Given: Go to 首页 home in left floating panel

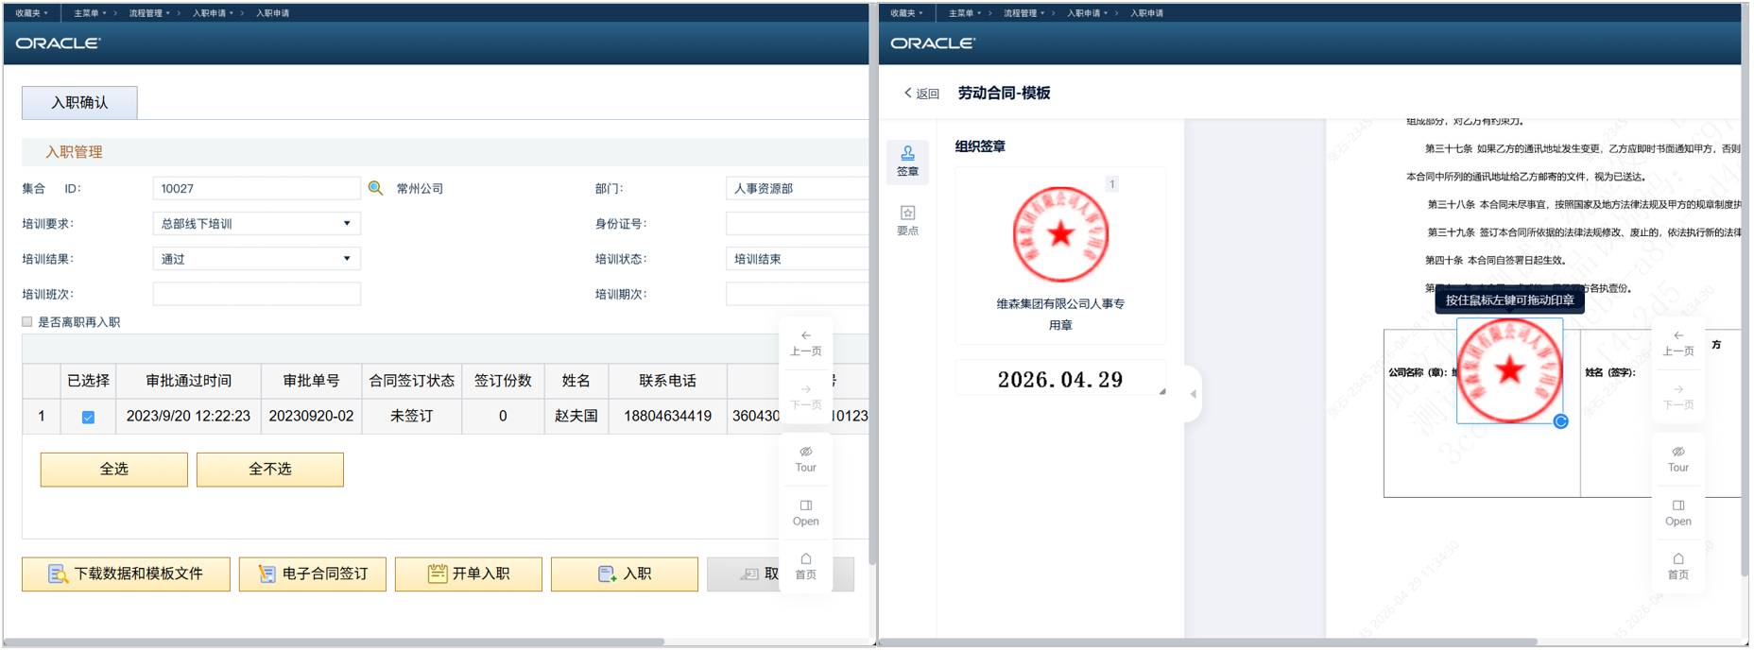Looking at the screenshot, I should point(805,565).
